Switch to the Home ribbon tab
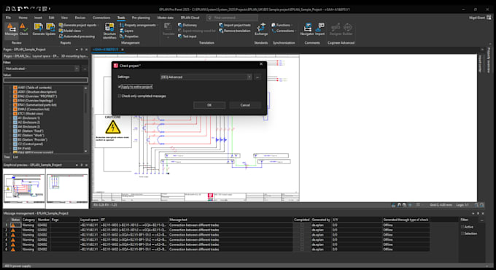This screenshot has width=496, height=270. tap(23, 18)
